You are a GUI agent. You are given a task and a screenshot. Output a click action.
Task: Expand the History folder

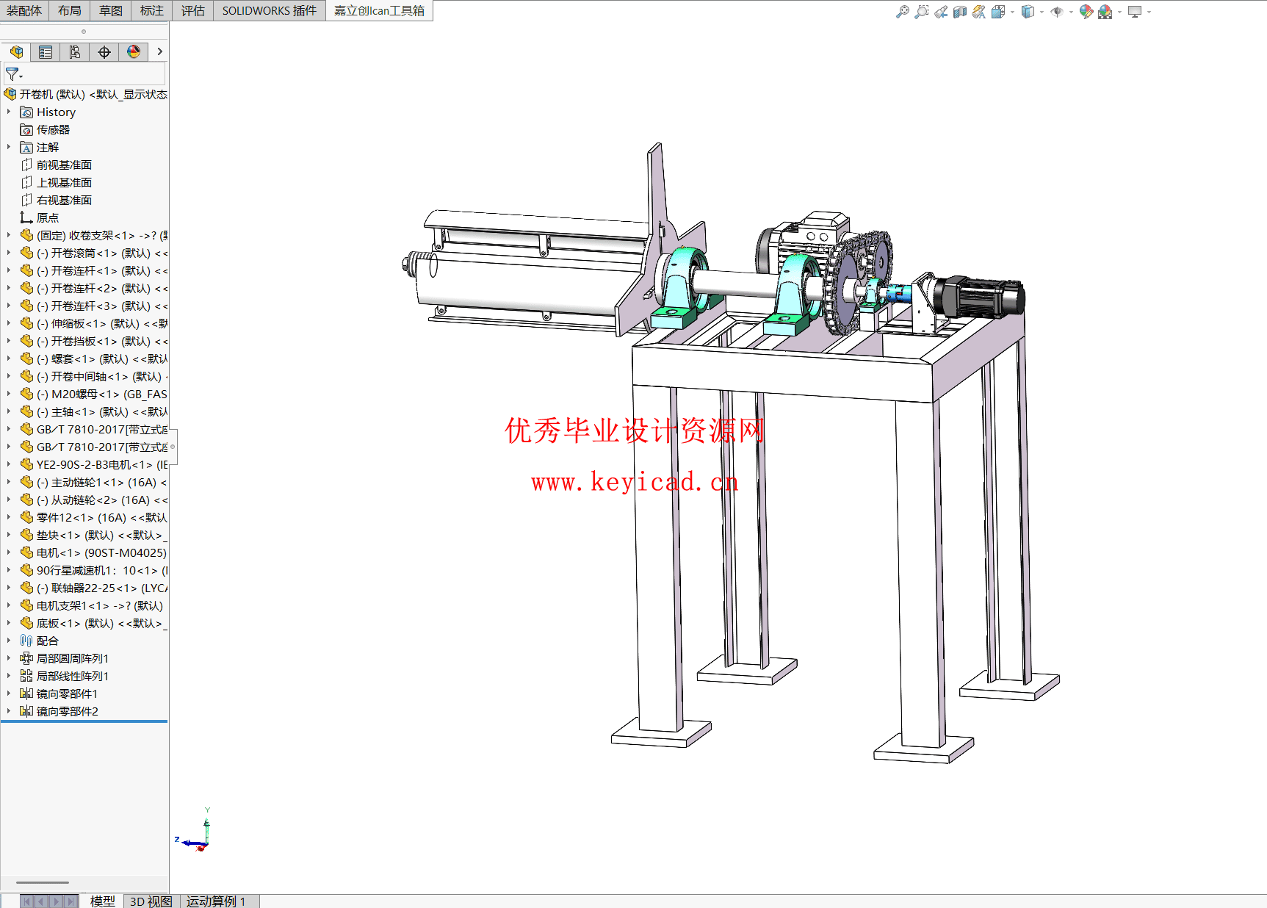[9, 112]
